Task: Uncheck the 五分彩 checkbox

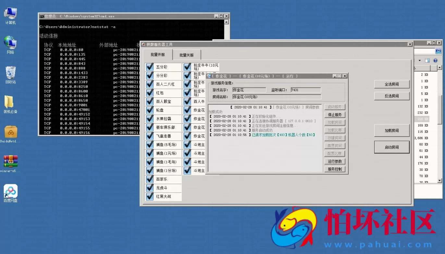Action: (150, 67)
